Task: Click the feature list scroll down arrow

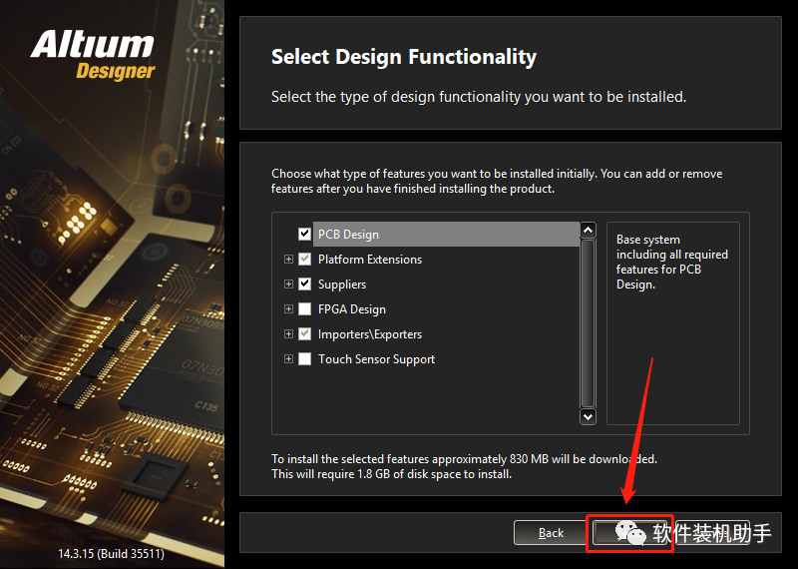Action: click(x=588, y=416)
